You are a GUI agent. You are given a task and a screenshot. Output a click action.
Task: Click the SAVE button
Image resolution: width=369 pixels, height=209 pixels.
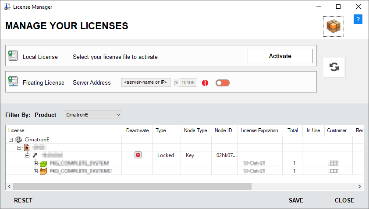point(296,200)
